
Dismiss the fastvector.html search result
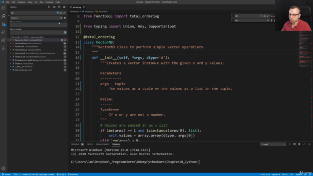coord(65,40)
